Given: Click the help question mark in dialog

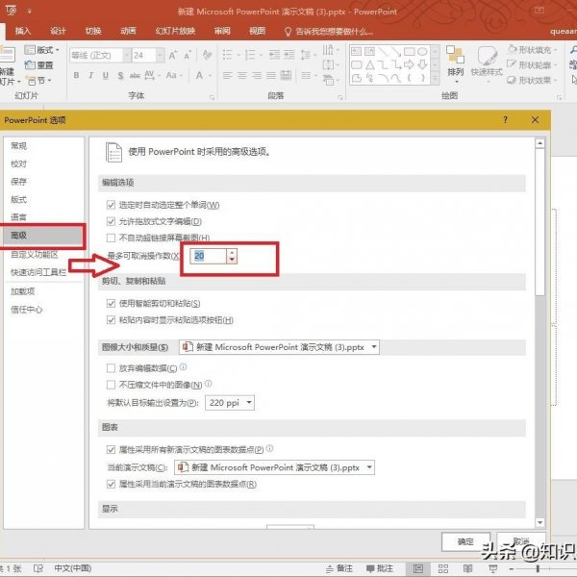Looking at the screenshot, I should [505, 119].
